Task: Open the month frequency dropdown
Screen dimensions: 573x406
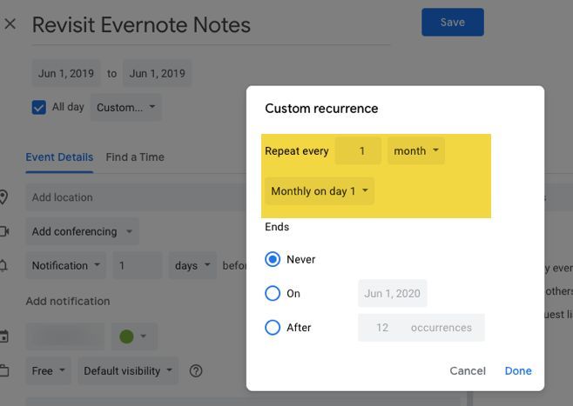Action: [415, 151]
